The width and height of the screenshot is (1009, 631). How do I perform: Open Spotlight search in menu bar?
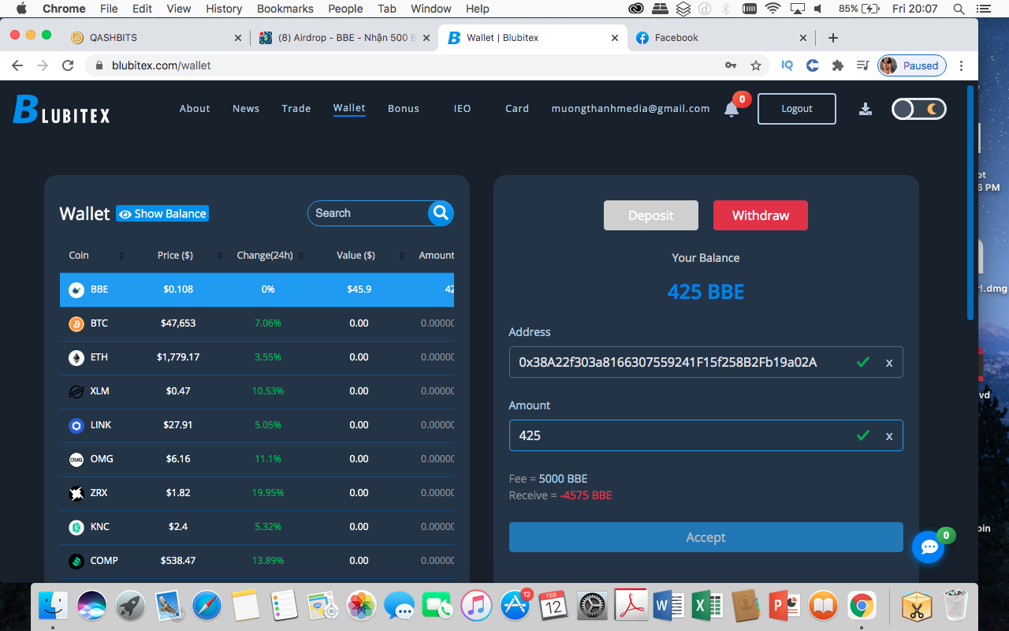(x=959, y=9)
